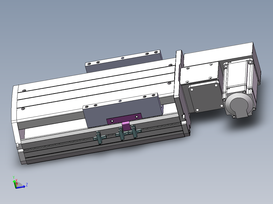Click the blue Z axis arrow of the triad
273x204 pixels.
pyautogui.click(x=21, y=187)
